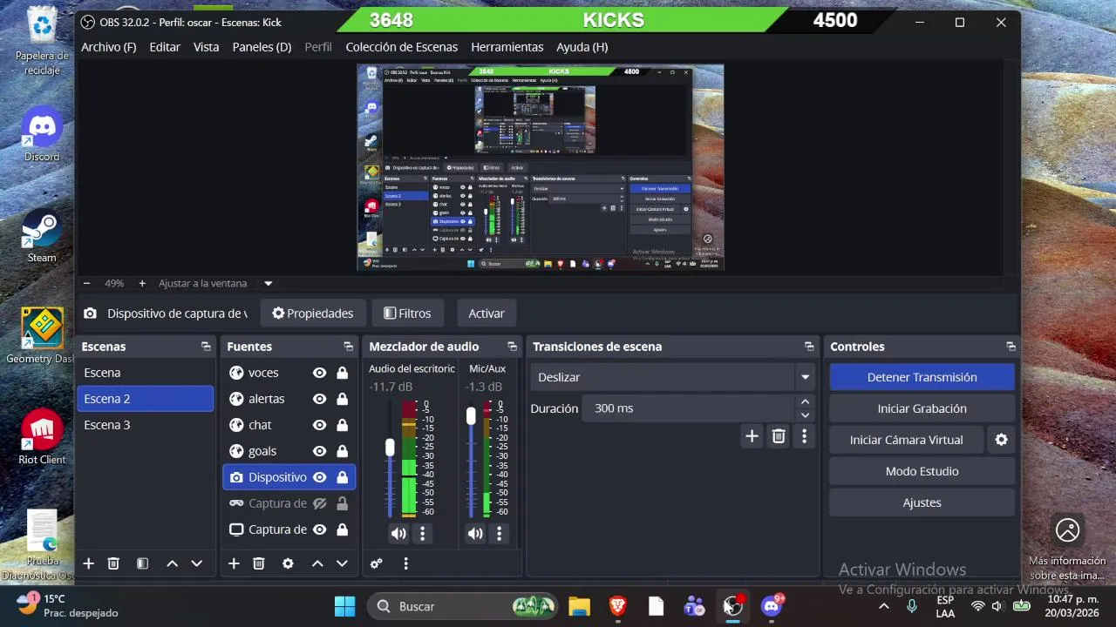Unlock the chat source
This screenshot has height=627, width=1116.
click(342, 425)
